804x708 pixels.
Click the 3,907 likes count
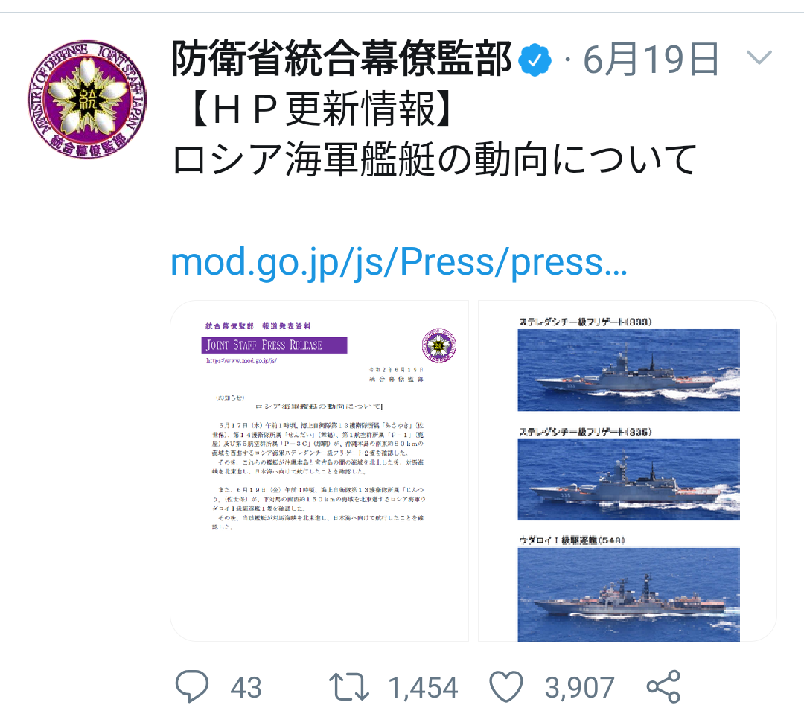[x=579, y=687]
